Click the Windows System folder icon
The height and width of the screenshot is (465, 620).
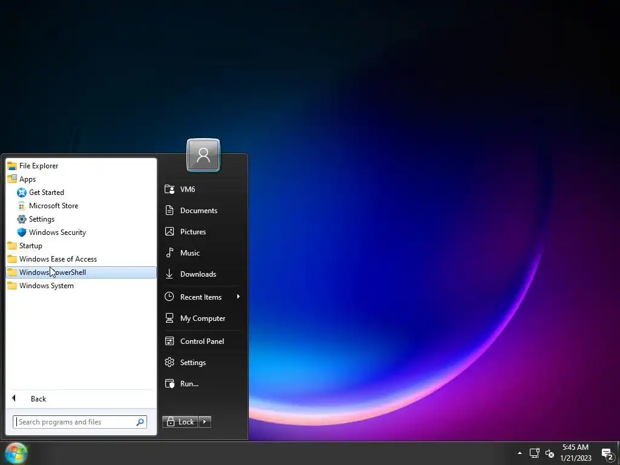click(12, 286)
